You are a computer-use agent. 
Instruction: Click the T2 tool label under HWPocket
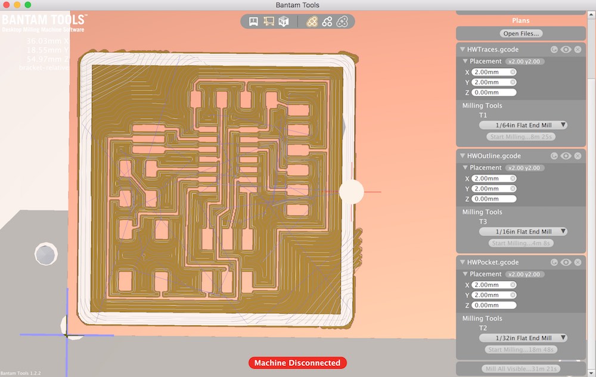click(x=483, y=328)
